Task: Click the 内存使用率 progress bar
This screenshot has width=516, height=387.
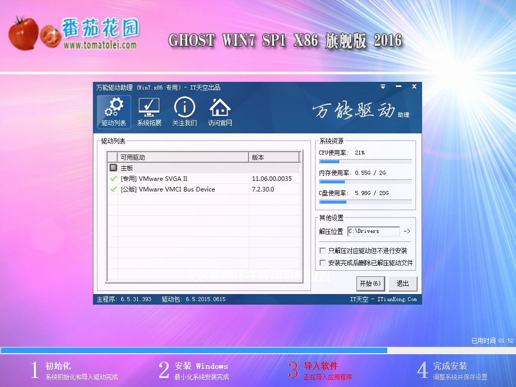Action: (366, 182)
